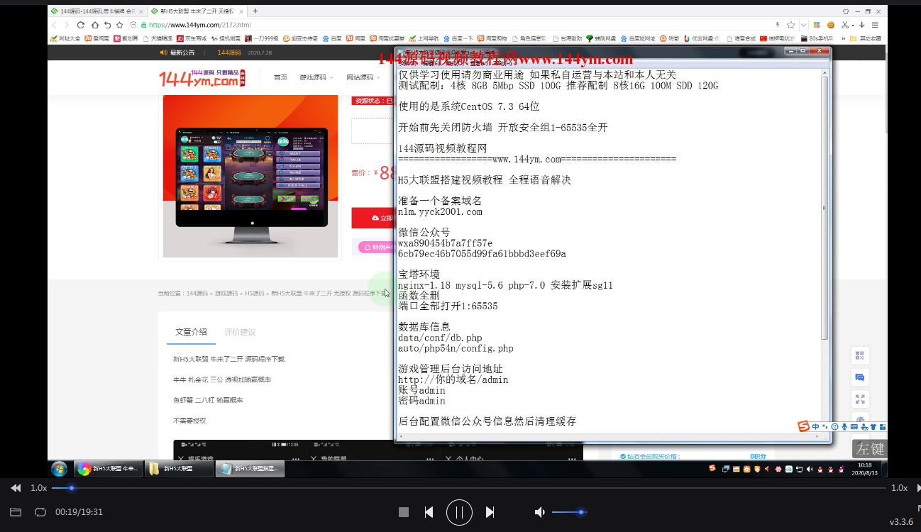Image resolution: width=921 pixels, height=532 pixels.
Task: Adjust the player volume slider
Action: (580, 512)
